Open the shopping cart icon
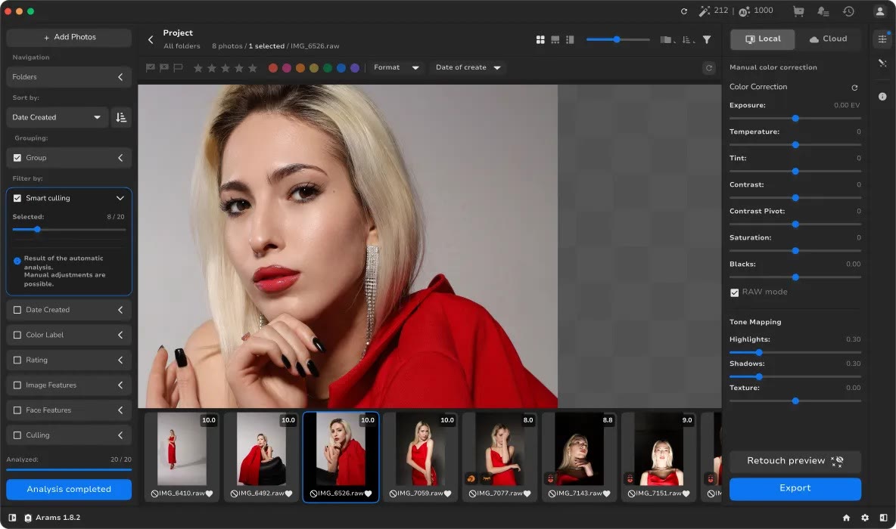896x529 pixels. coord(798,11)
